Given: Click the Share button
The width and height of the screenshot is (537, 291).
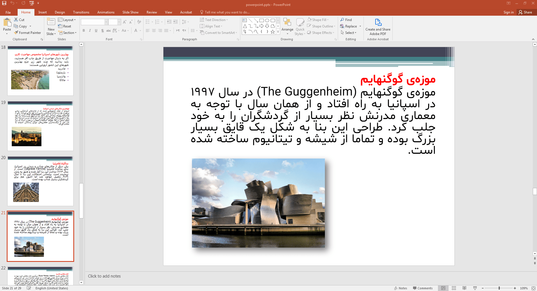Looking at the screenshot, I should click(x=525, y=12).
